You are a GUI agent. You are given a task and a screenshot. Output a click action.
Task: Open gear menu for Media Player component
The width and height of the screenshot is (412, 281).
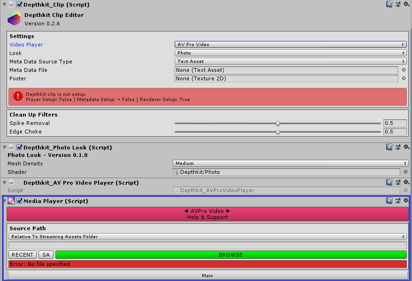click(406, 201)
